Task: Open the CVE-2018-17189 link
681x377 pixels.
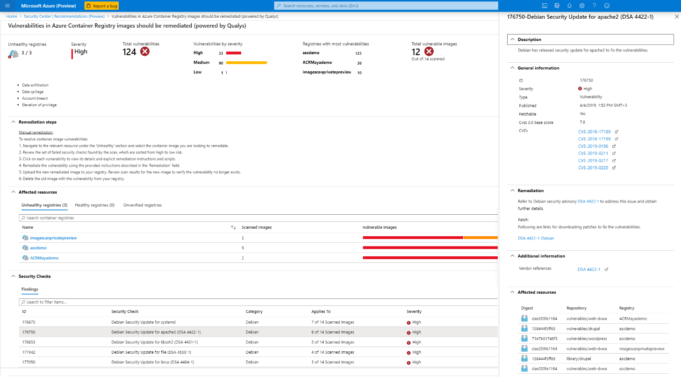Action: (595, 132)
